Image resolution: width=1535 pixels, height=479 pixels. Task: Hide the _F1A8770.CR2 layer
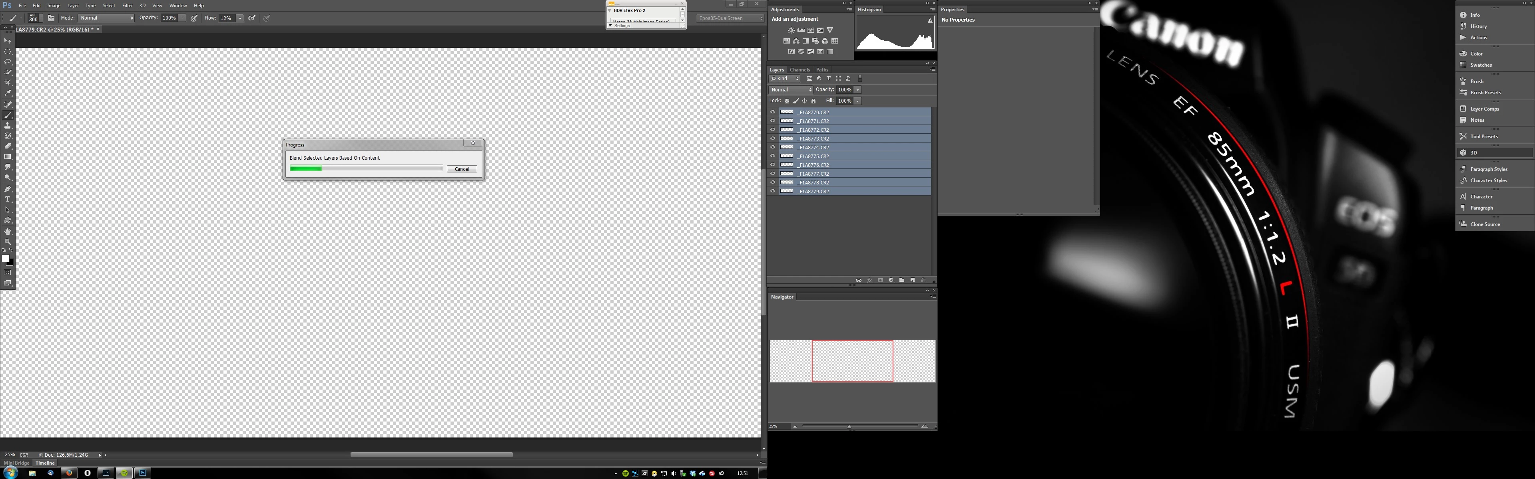(x=773, y=112)
